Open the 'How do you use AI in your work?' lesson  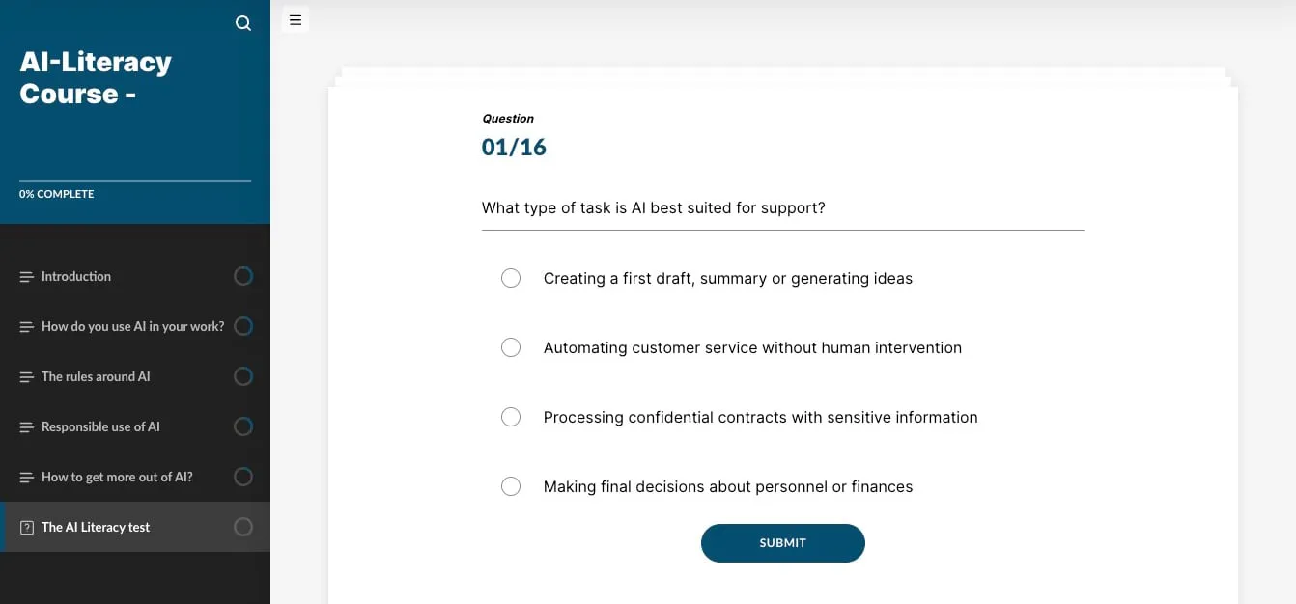click(x=132, y=326)
